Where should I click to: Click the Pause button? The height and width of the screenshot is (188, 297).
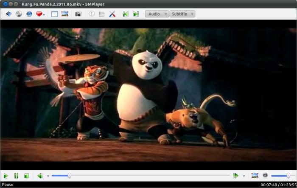[16, 176]
